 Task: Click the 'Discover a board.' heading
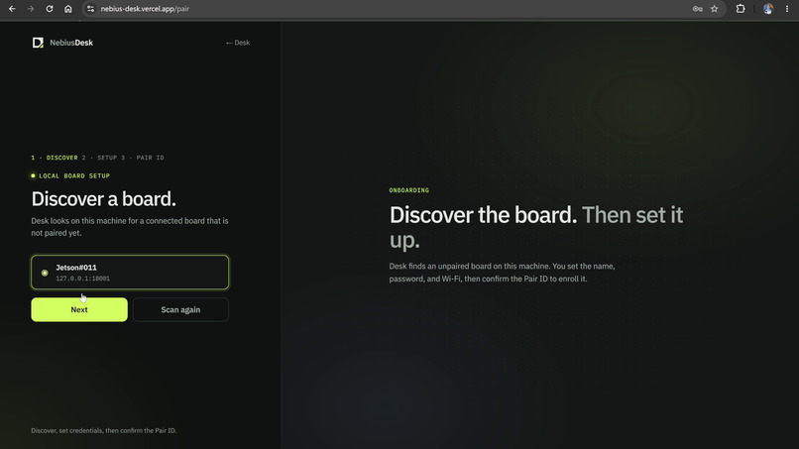click(103, 199)
